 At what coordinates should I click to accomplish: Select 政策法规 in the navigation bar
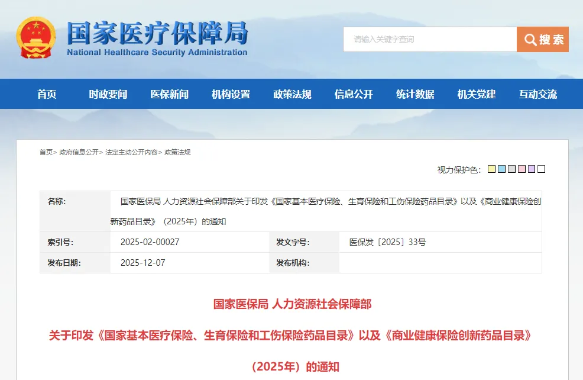292,94
